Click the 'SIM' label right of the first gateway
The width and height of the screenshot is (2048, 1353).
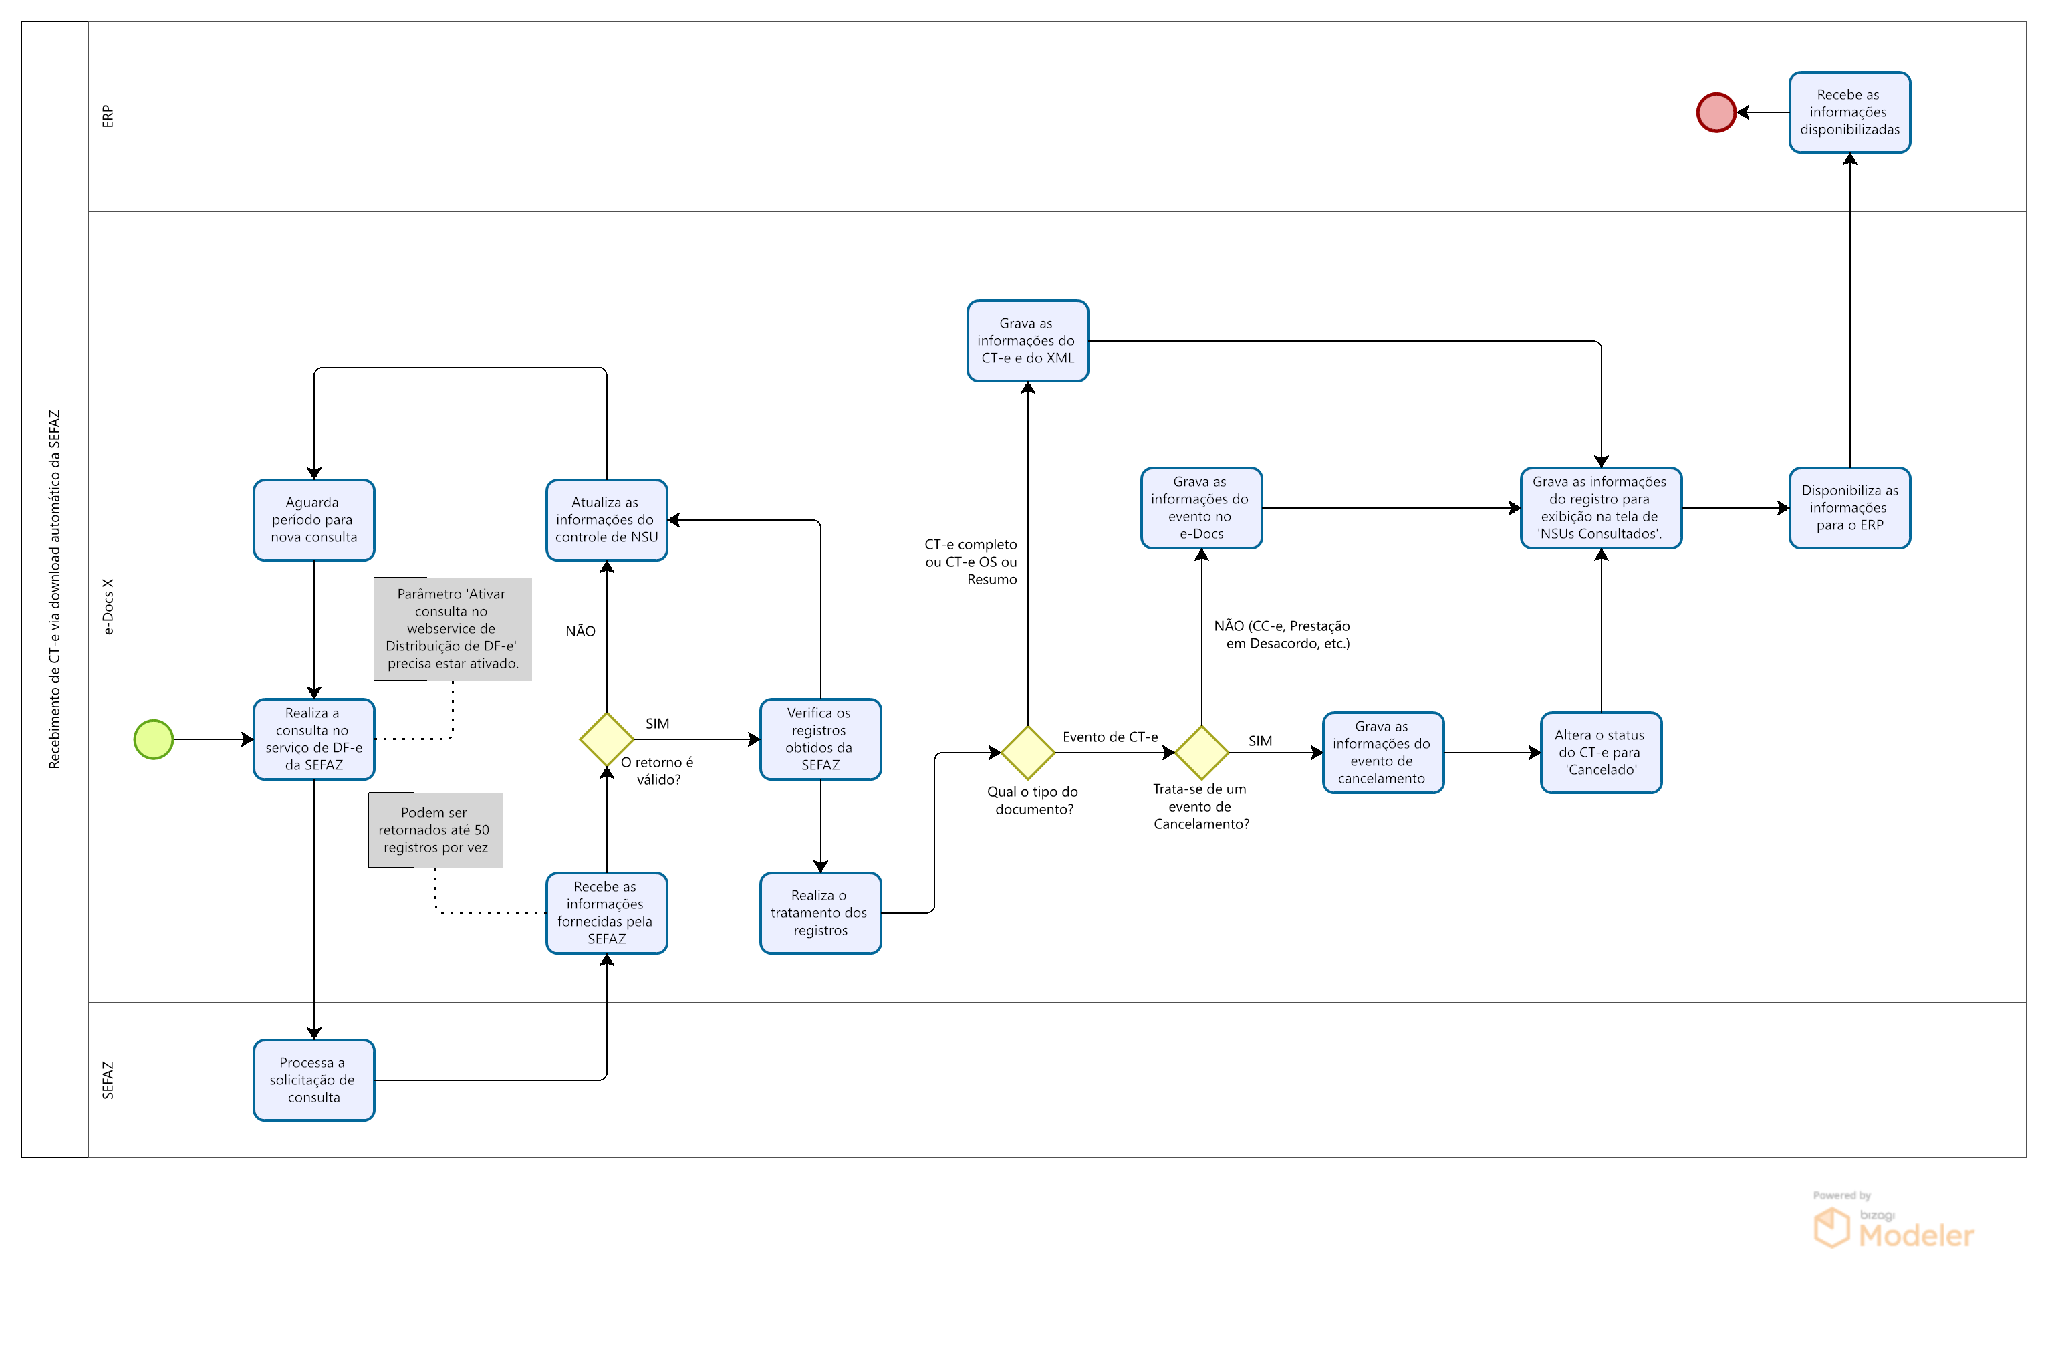click(657, 724)
